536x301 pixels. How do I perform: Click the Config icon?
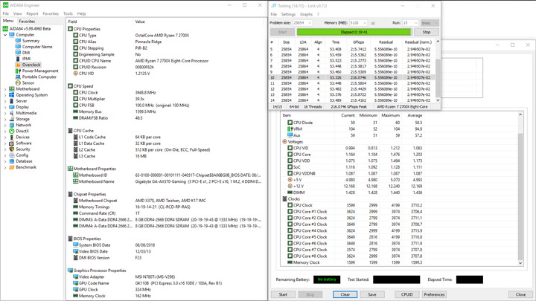tap(12, 155)
